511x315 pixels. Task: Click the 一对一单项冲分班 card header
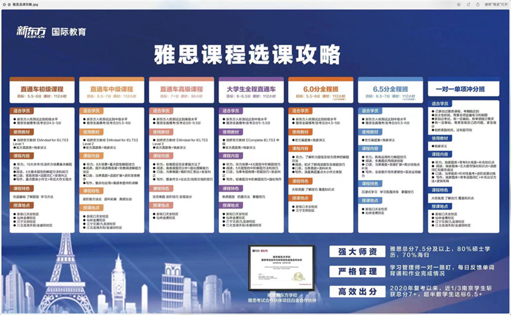coord(461,89)
